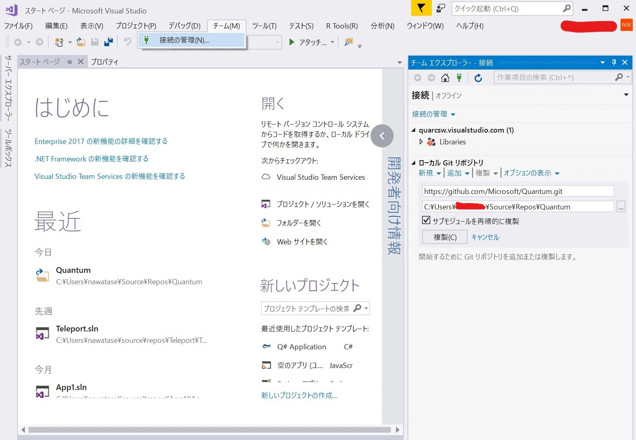Click the Libraries team project icon
The image size is (636, 440).
(x=431, y=142)
